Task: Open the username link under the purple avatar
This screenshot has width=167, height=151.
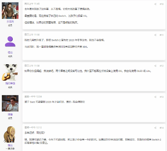Action: [10, 52]
